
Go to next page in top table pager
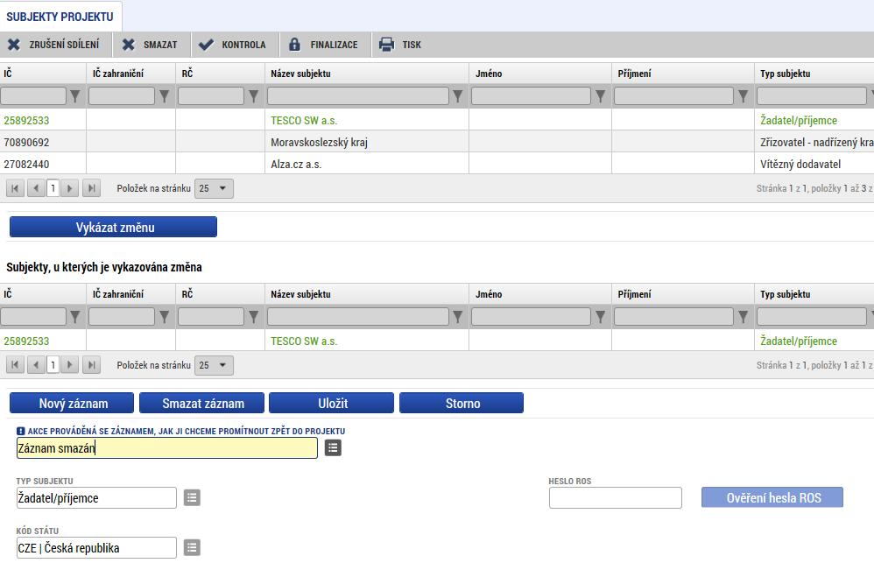[x=70, y=188]
